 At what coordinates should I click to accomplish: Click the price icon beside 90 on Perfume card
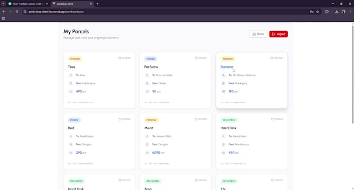[x=147, y=91]
